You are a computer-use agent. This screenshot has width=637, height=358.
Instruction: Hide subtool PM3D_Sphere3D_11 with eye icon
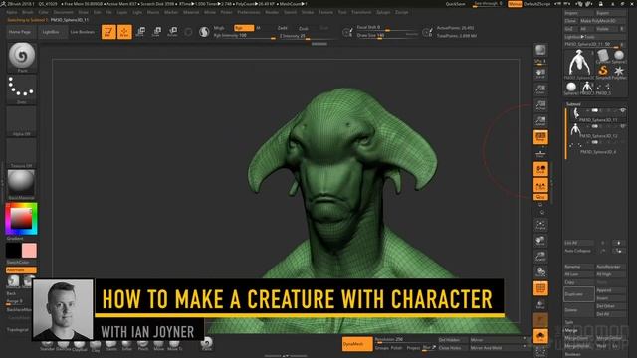(622, 110)
